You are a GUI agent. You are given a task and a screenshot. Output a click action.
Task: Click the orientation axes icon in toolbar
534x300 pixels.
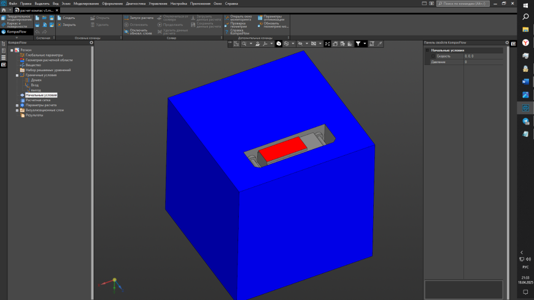[265, 44]
